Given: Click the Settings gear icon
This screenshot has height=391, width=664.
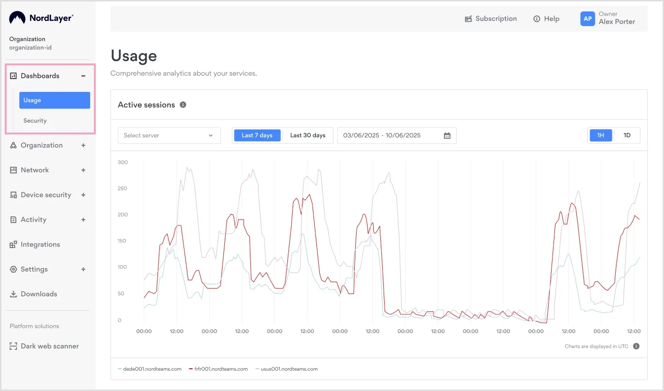Looking at the screenshot, I should [13, 269].
